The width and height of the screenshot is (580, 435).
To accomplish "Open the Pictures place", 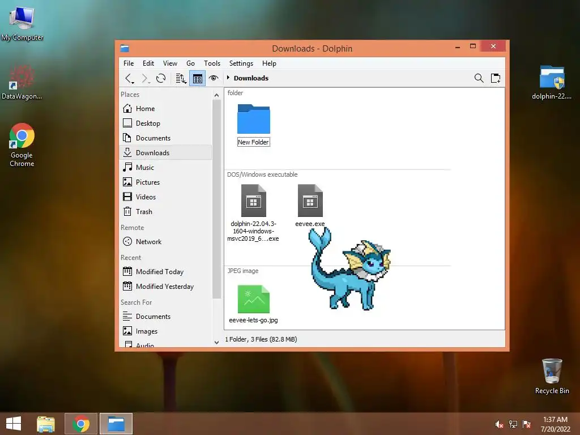I will [165, 182].
